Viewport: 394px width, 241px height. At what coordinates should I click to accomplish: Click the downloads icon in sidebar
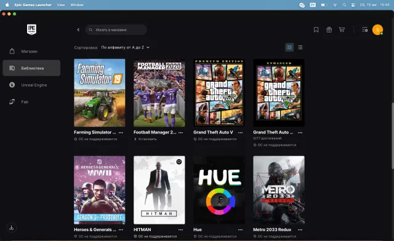point(11,227)
